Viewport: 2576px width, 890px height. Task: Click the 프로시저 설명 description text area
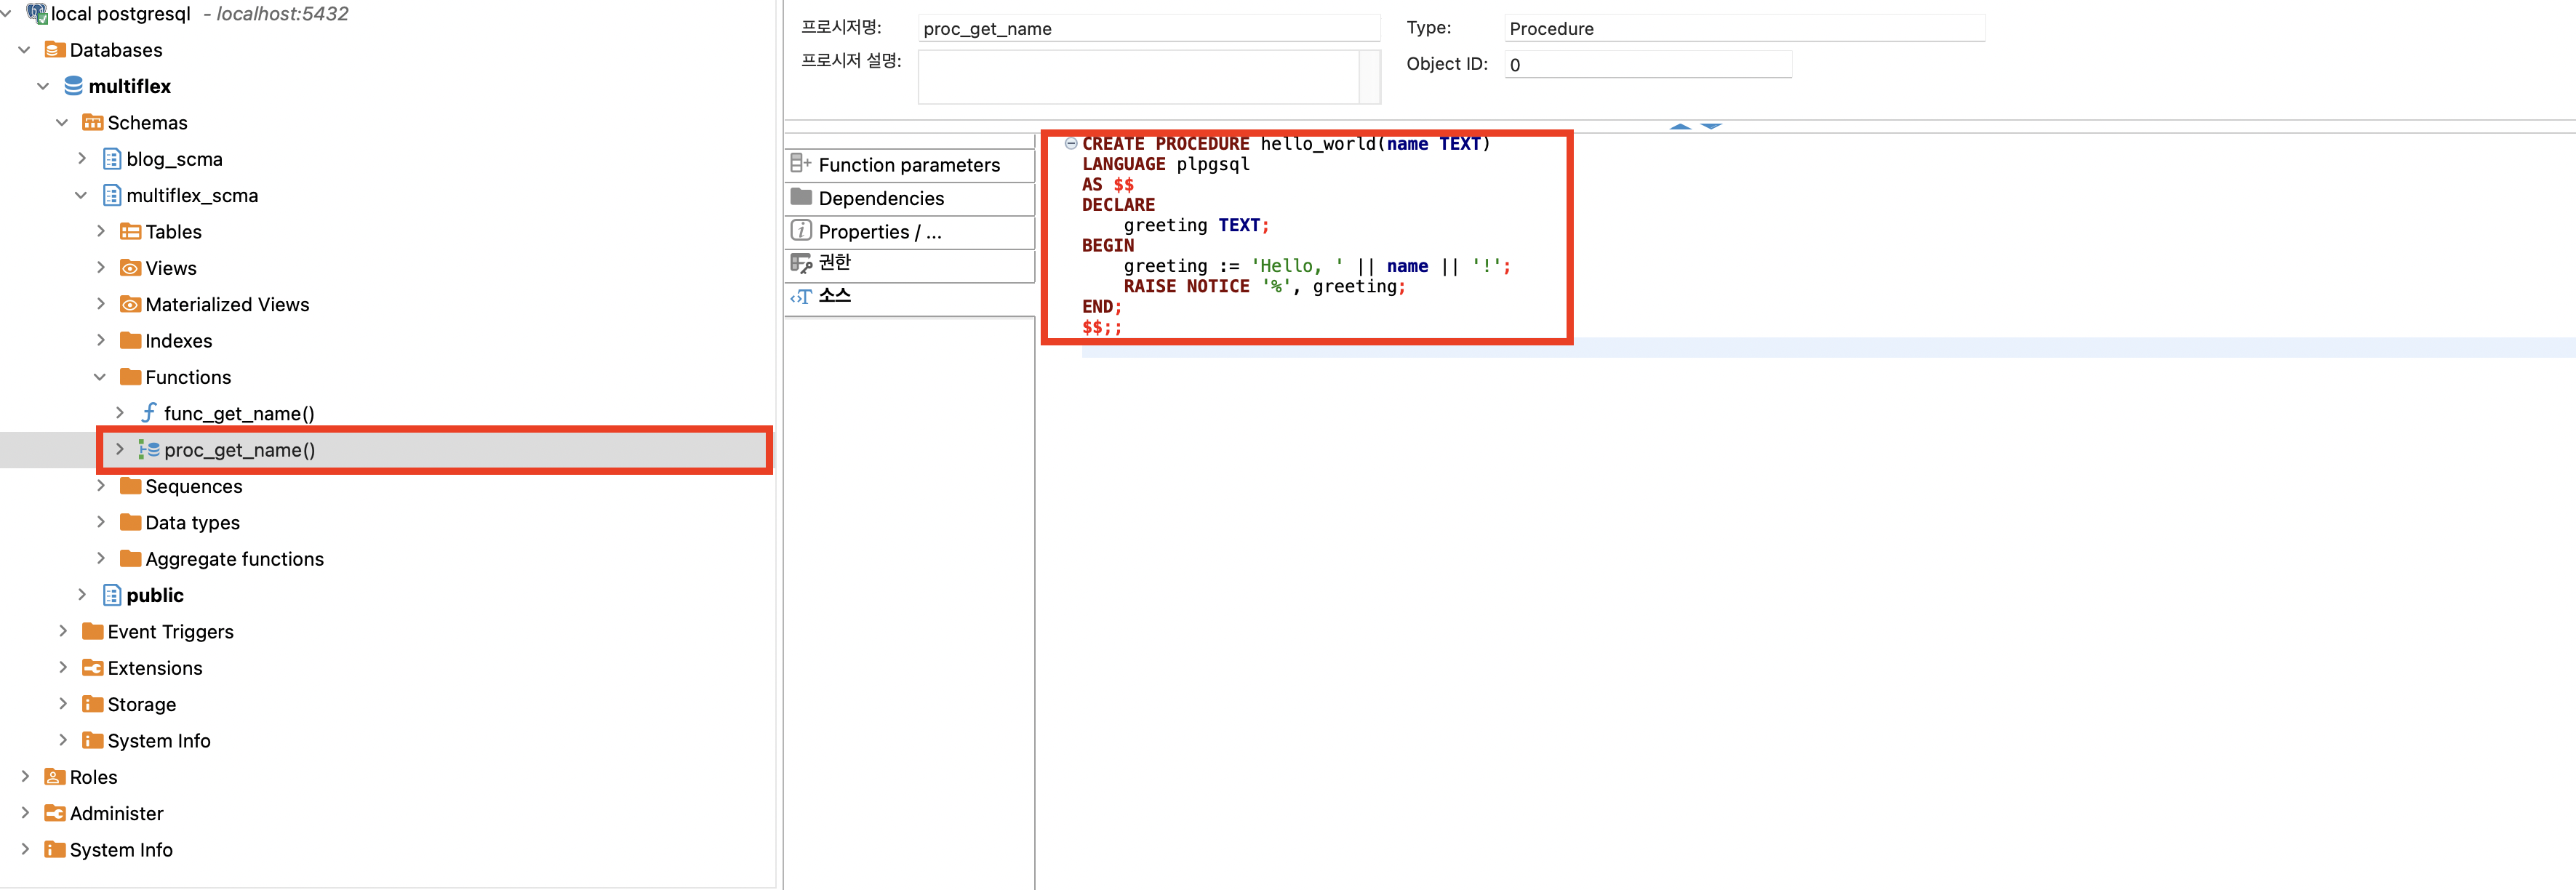tap(1138, 77)
